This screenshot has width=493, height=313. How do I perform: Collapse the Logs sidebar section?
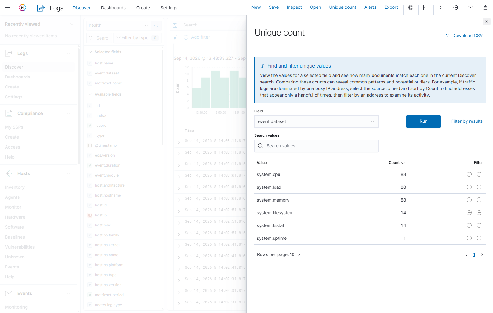[x=68, y=53]
